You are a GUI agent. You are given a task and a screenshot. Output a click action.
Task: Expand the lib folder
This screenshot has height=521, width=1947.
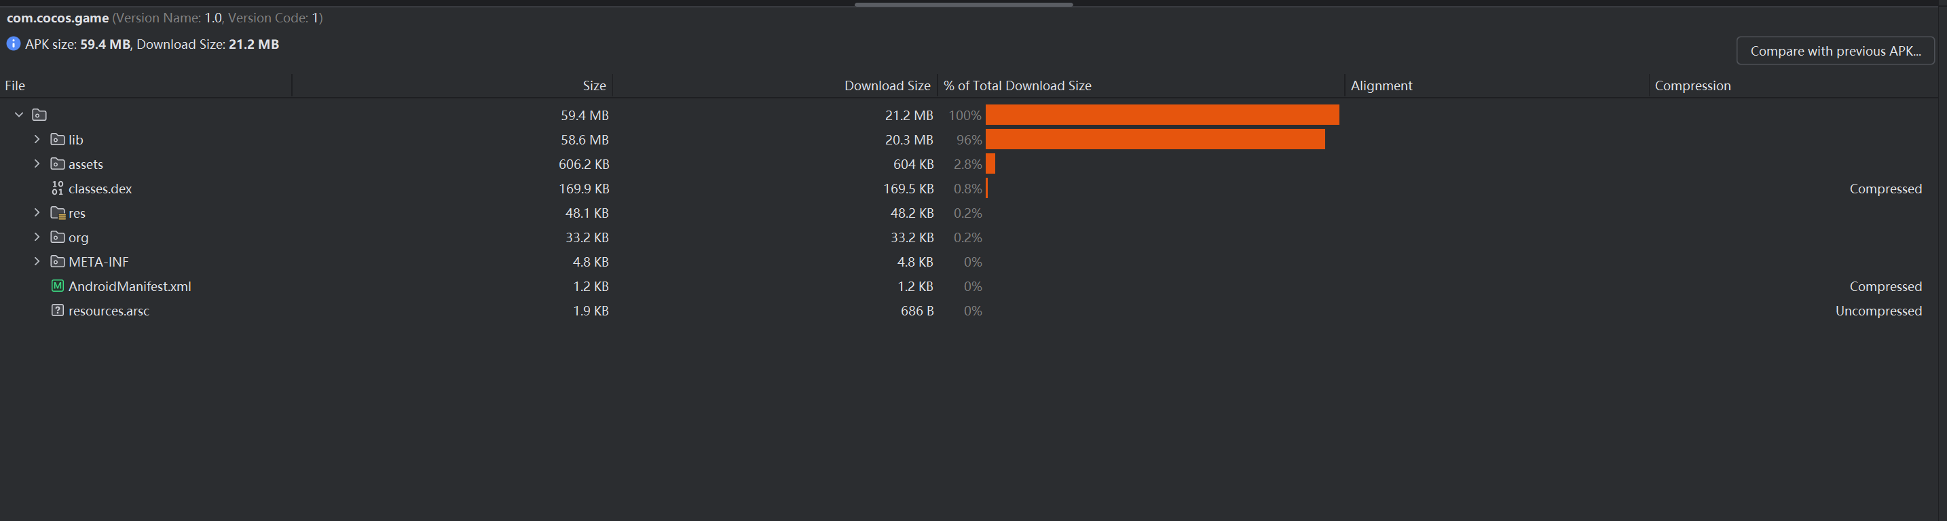[x=36, y=140]
